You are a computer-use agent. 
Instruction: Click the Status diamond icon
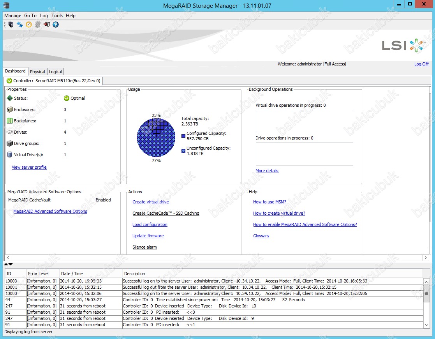(x=10, y=98)
